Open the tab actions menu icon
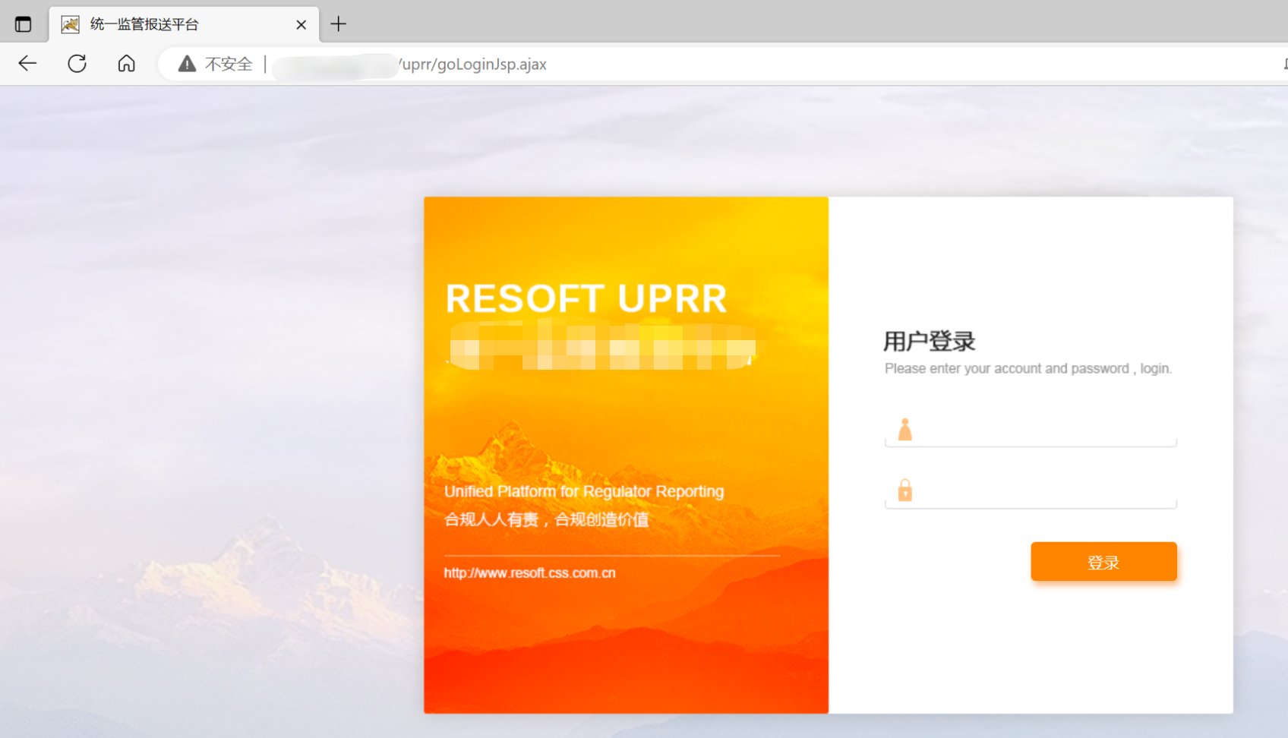Screen dimensions: 1288x738 23,24
